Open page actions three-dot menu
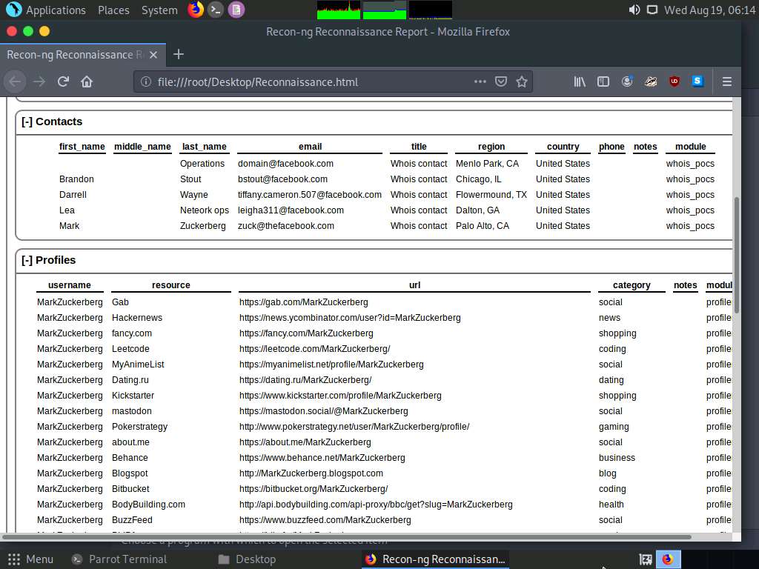 (x=480, y=81)
